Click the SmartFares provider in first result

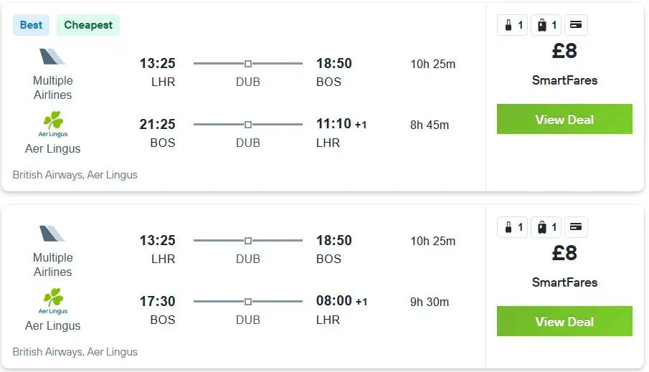coord(564,80)
